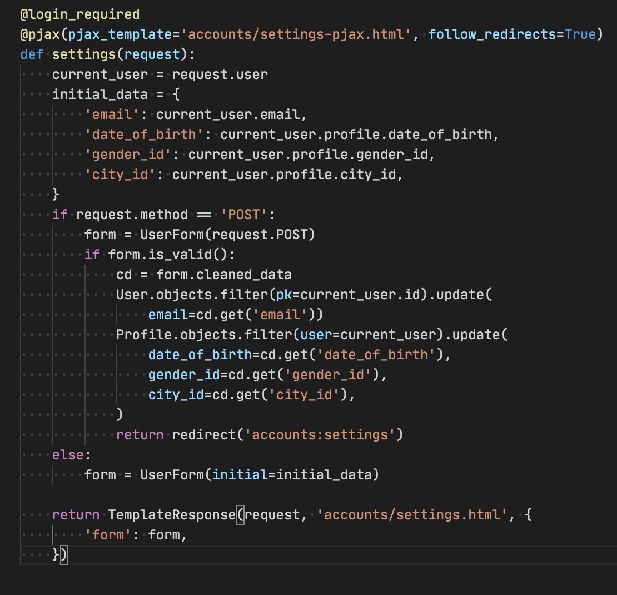Click the settings function name
Screen dimensions: 617x595
coord(84,54)
